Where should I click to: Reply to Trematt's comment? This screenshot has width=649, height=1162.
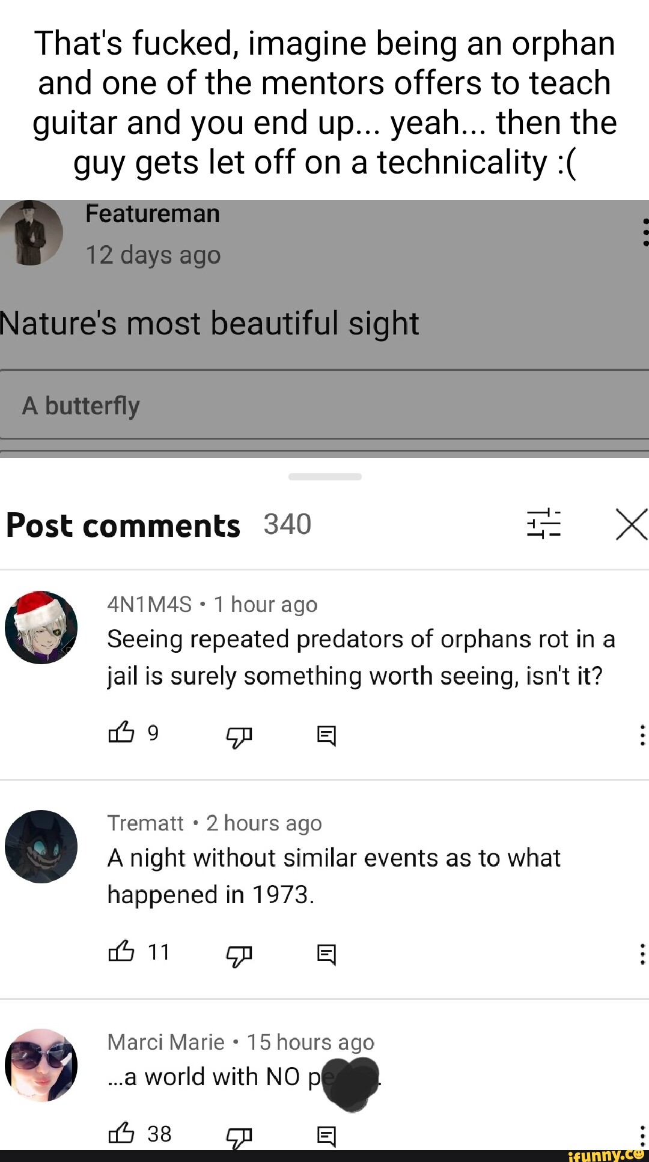326,954
